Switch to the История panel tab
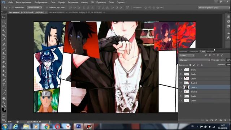 [x=210, y=51]
